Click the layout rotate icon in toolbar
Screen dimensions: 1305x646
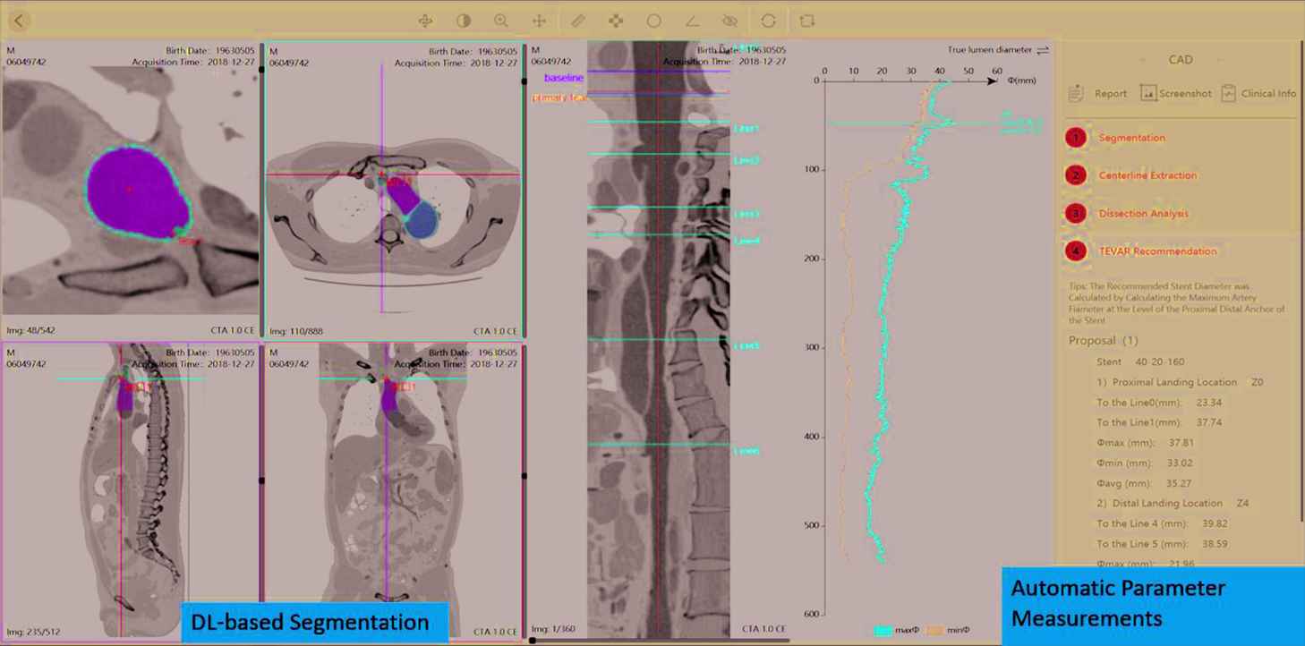pos(807,21)
